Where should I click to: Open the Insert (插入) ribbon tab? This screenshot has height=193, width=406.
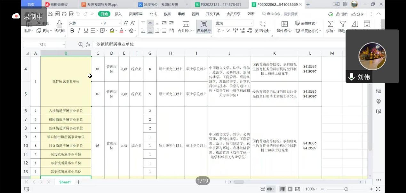click(x=118, y=14)
